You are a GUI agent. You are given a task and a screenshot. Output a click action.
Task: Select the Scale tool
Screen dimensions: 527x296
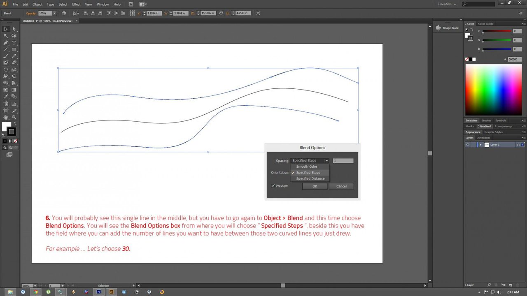(x=14, y=69)
